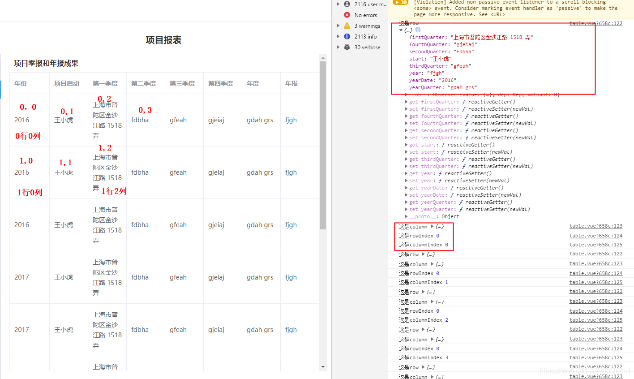Expand the 30 verbose group
This screenshot has height=379, width=634.
(338, 47)
